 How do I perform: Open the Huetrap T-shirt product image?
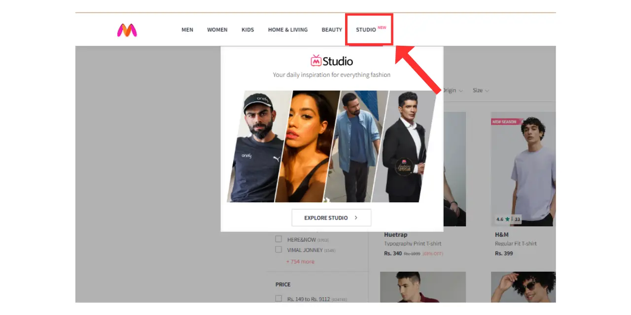tap(455, 169)
